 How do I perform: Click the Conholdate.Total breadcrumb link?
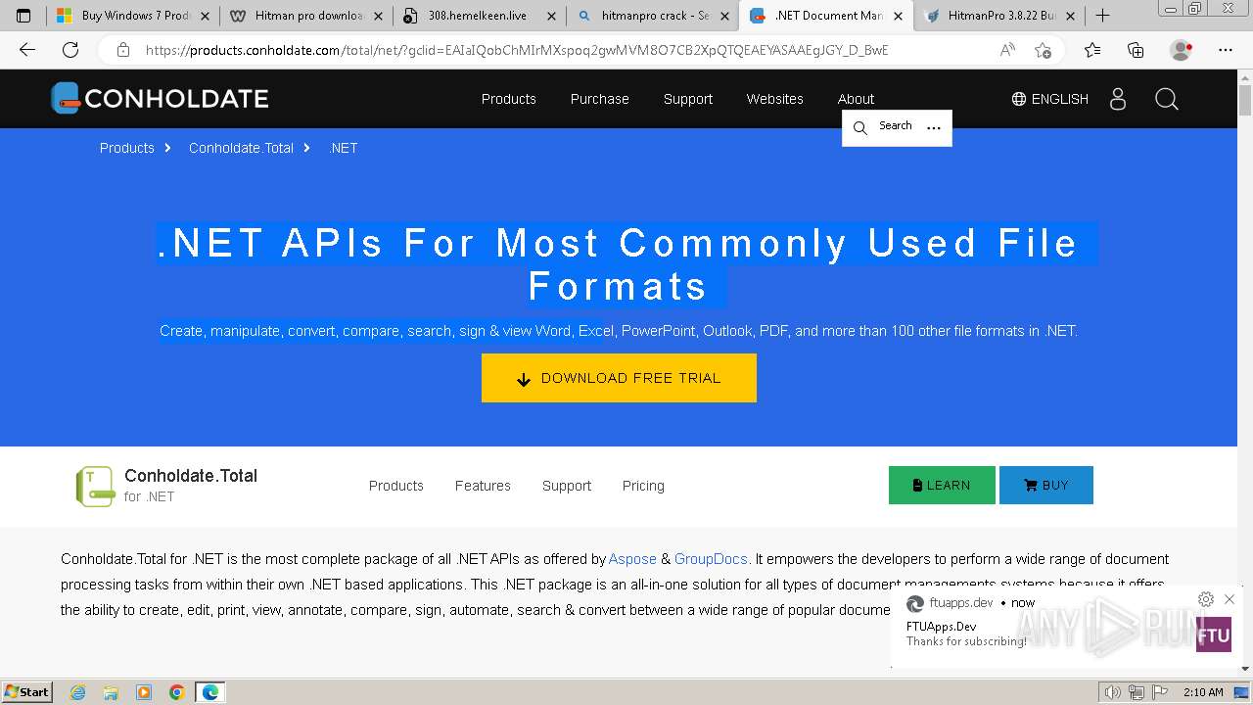(x=241, y=148)
